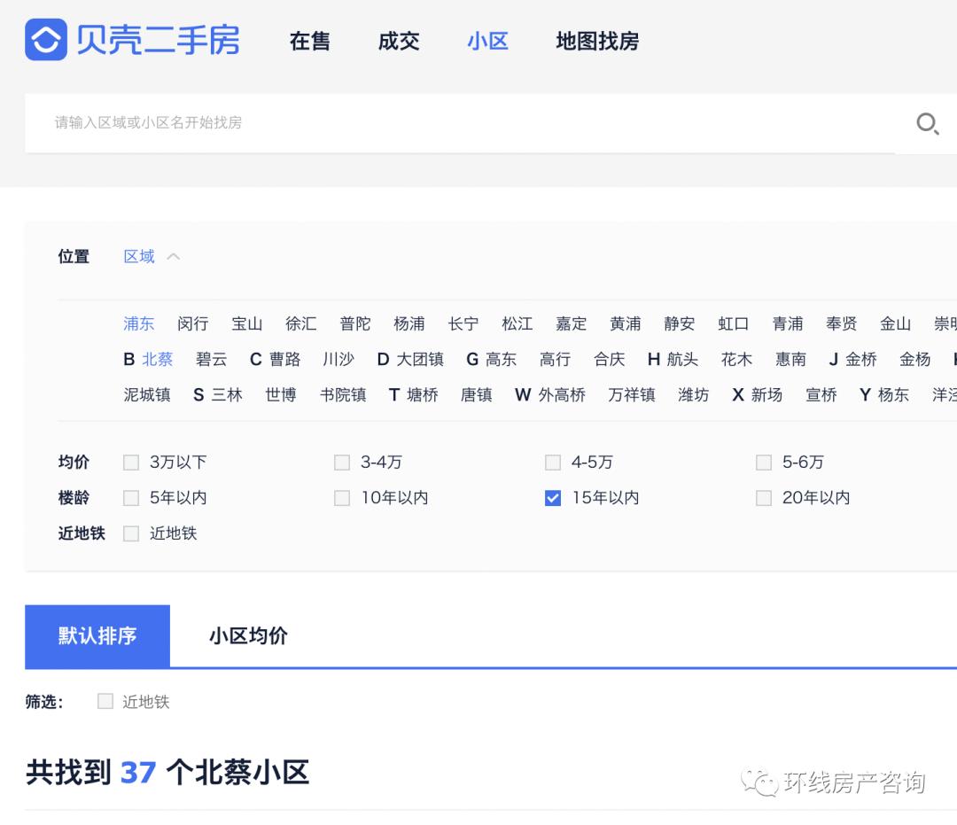Enable the 3万以下 price checkbox
This screenshot has height=825, width=957.
131,462
